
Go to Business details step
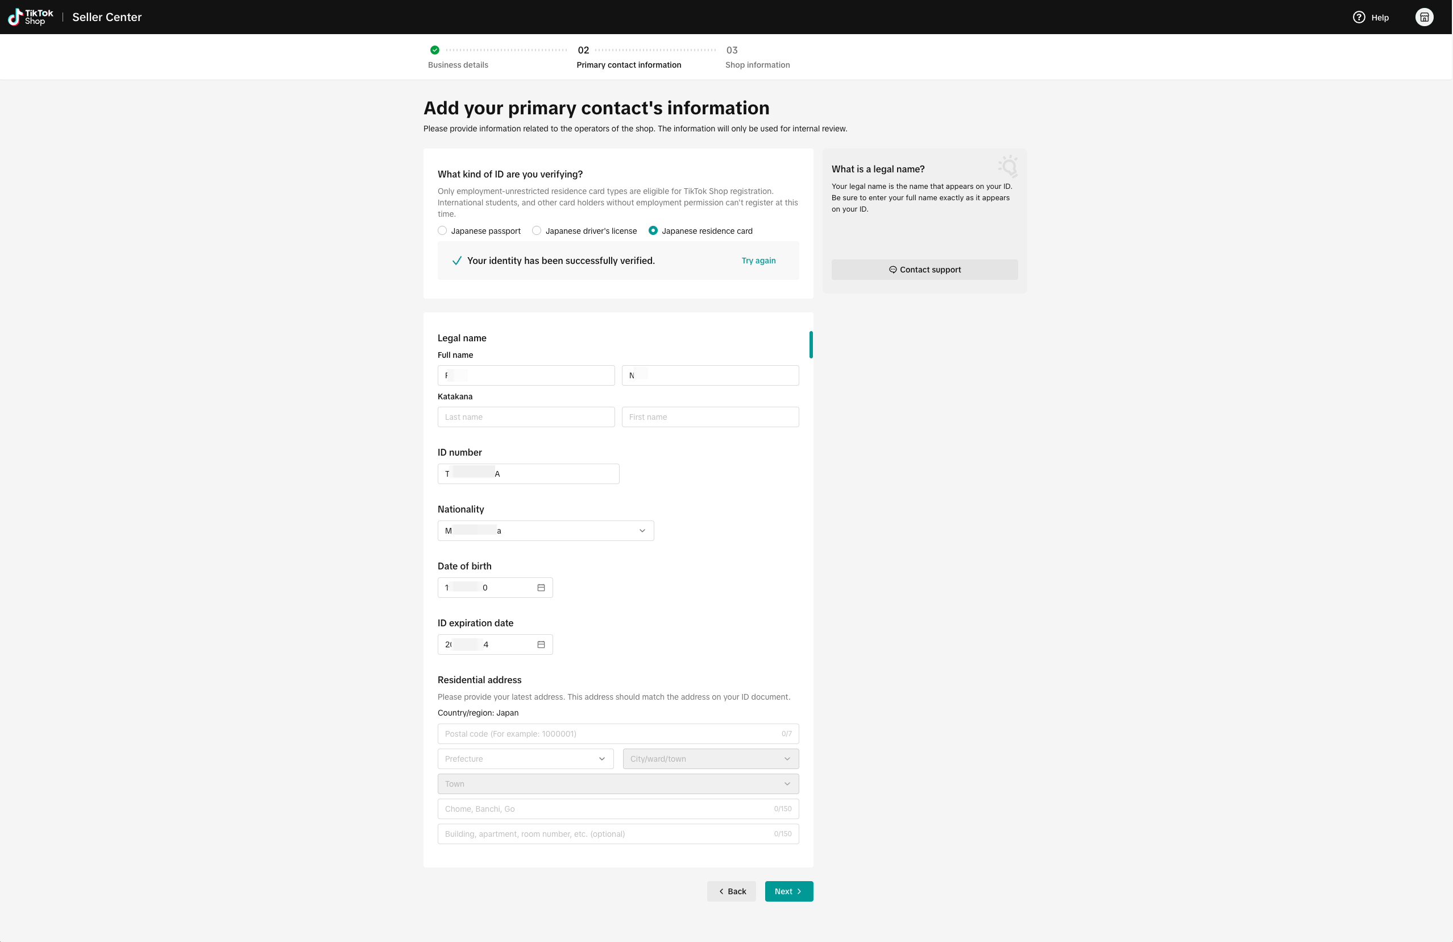458,65
